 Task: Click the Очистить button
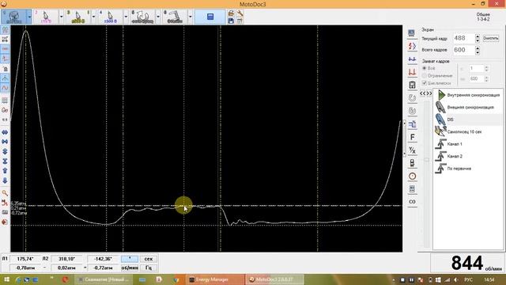[491, 39]
